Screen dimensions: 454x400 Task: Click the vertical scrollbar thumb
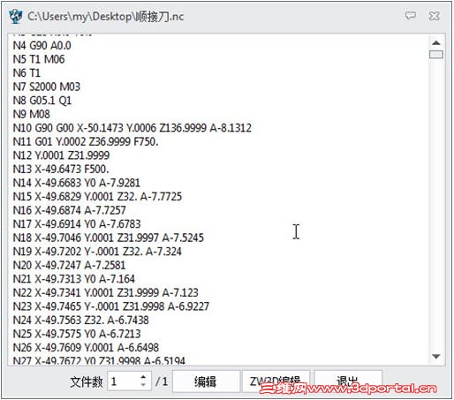436,55
